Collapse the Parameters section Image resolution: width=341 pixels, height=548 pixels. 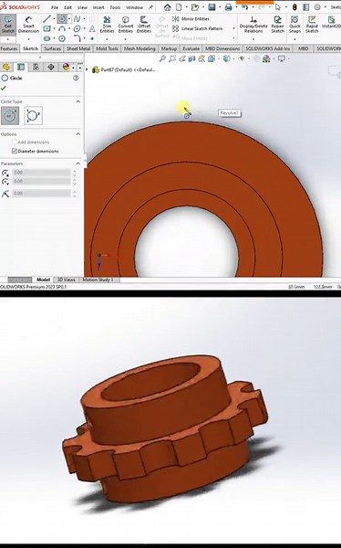[78, 163]
